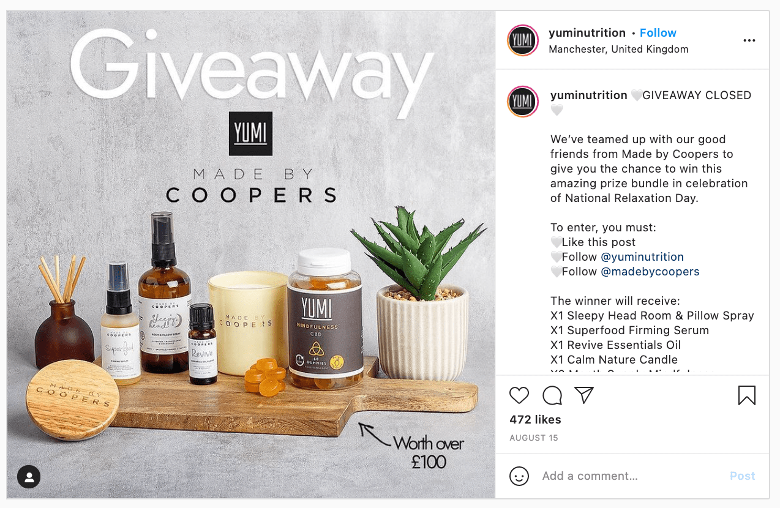Viewport: 780px width, 508px height.
Task: Open the three-dot more options menu
Action: [749, 41]
